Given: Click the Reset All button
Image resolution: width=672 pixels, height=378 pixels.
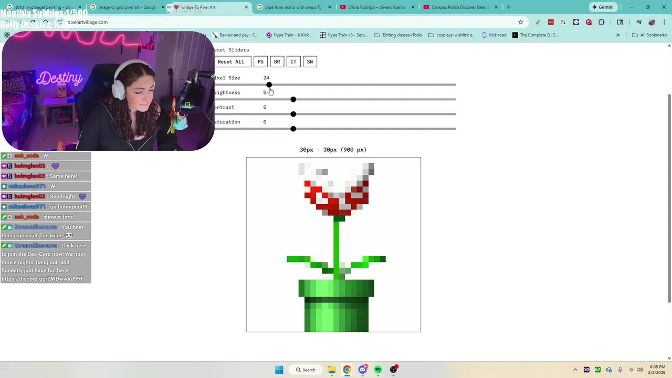Looking at the screenshot, I should [x=231, y=62].
